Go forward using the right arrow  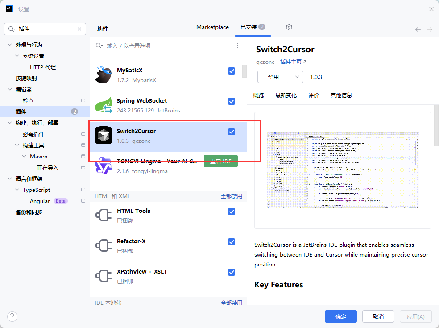(x=430, y=29)
